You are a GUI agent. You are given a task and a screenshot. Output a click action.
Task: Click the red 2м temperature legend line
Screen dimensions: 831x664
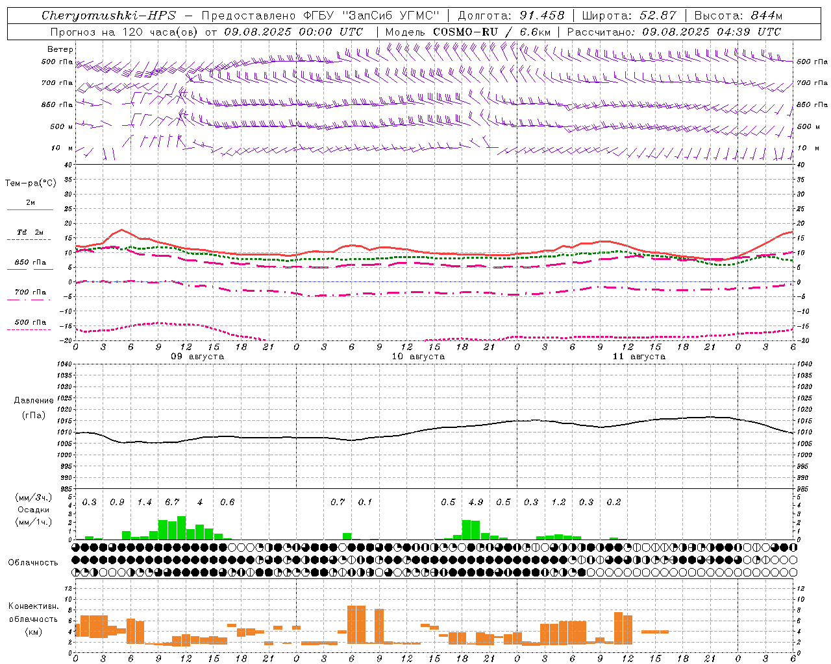click(x=30, y=209)
